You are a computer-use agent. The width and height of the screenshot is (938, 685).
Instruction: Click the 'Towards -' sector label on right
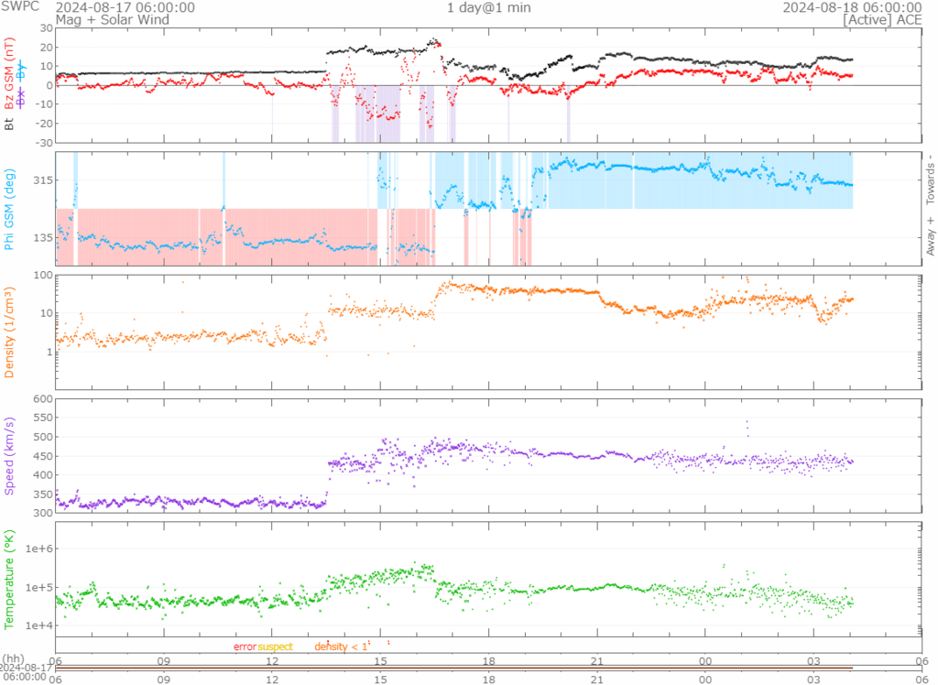[x=930, y=177]
